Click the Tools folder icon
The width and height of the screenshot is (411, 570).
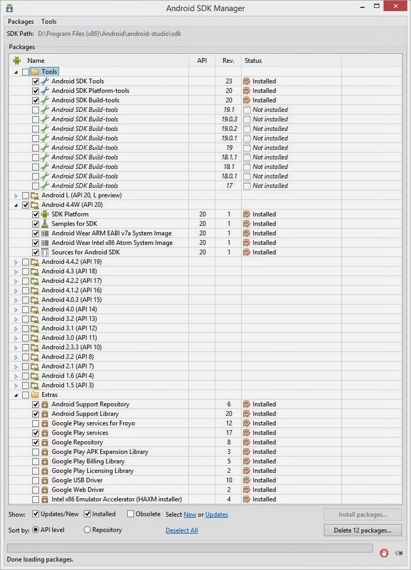[35, 72]
